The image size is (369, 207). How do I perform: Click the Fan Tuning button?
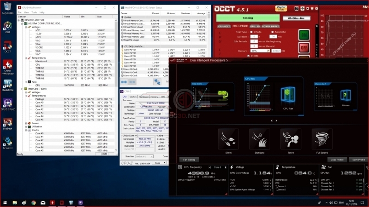189,160
